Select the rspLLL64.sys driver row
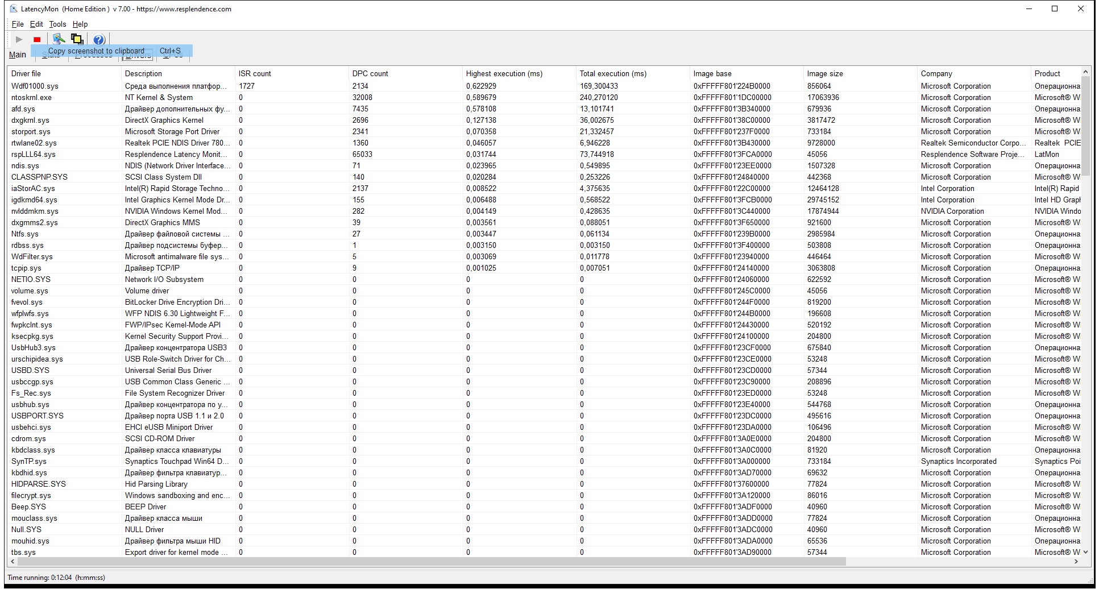This screenshot has height=589, width=1099. click(544, 154)
